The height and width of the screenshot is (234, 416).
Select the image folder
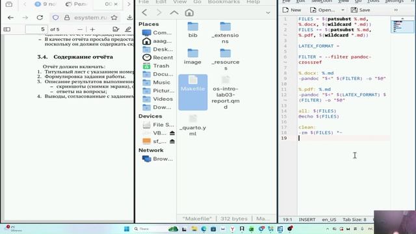click(192, 57)
